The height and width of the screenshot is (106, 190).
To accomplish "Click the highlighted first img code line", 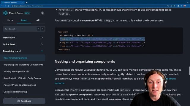I will click(102, 39).
